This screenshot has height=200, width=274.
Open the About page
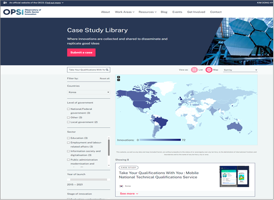[105, 12]
